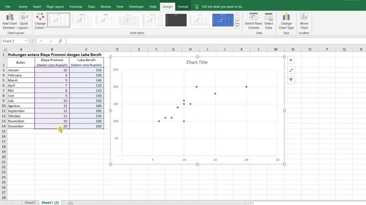Switch to the Format tab
Viewport: 366px width, 205px height.
click(x=183, y=7)
